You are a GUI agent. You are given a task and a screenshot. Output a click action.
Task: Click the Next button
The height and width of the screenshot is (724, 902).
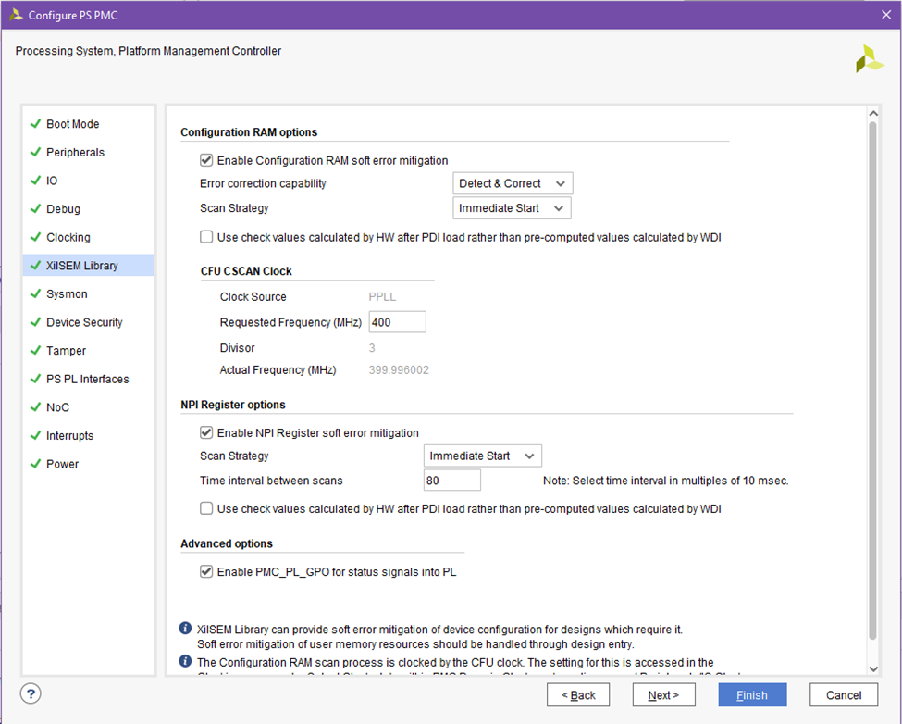point(663,695)
